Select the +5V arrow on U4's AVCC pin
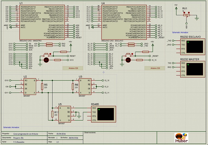This screenshot has height=145, width=208. coord(92,27)
